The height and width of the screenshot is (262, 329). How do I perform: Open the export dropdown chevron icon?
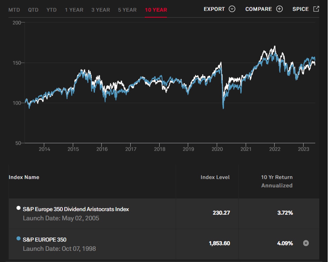232,9
